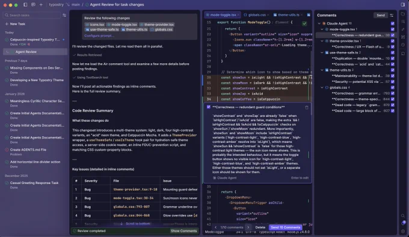Uncheck the inline redundant guard comment checkbox
Screen dimensions: 409x237
[x=209, y=107]
